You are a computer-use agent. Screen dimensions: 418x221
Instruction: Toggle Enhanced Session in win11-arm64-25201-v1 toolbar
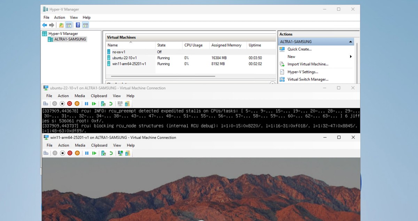tap(120, 153)
